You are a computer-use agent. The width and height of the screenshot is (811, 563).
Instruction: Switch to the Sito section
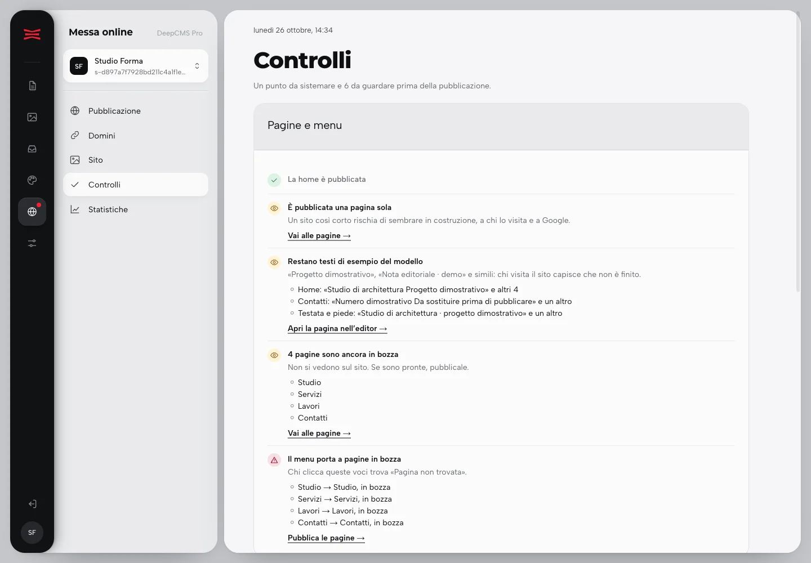coord(136,160)
